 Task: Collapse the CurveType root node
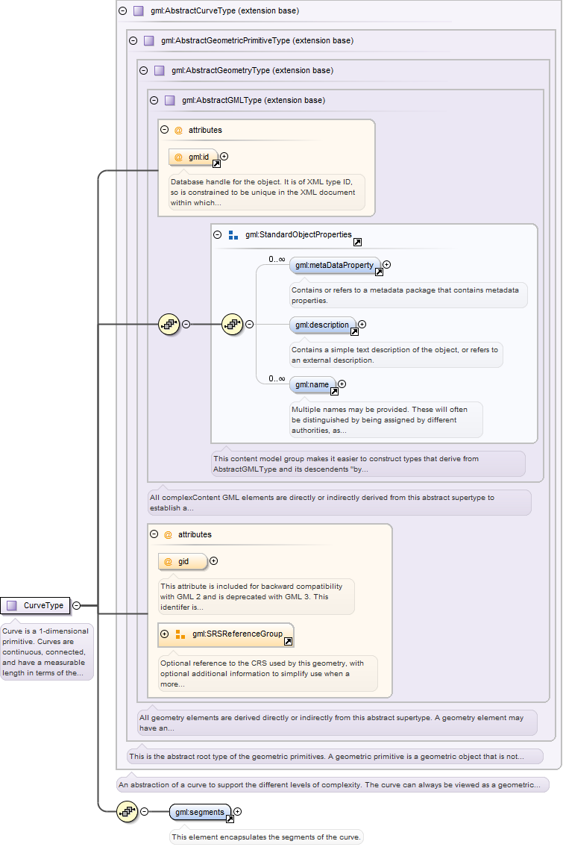point(77,605)
